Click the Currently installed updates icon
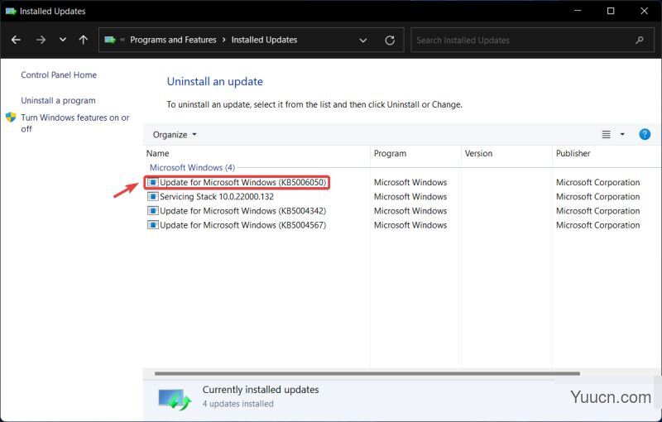This screenshot has width=662, height=422. click(x=175, y=398)
